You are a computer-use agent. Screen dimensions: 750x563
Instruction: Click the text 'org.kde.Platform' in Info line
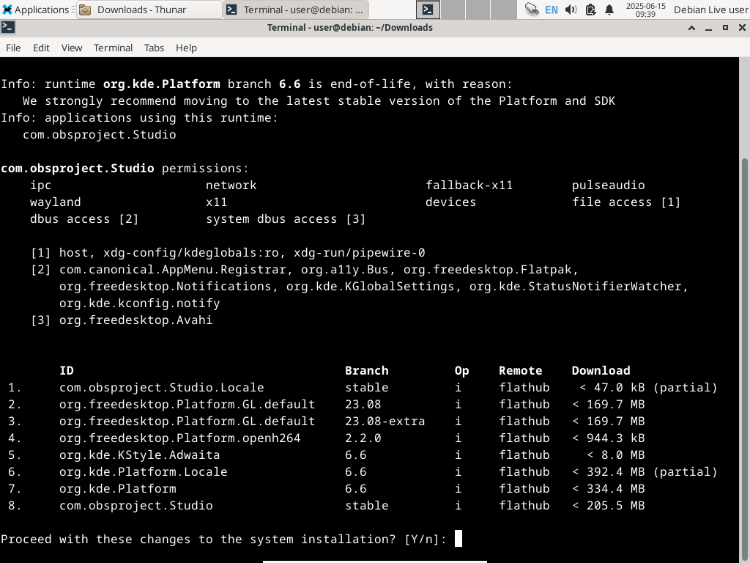162,84
